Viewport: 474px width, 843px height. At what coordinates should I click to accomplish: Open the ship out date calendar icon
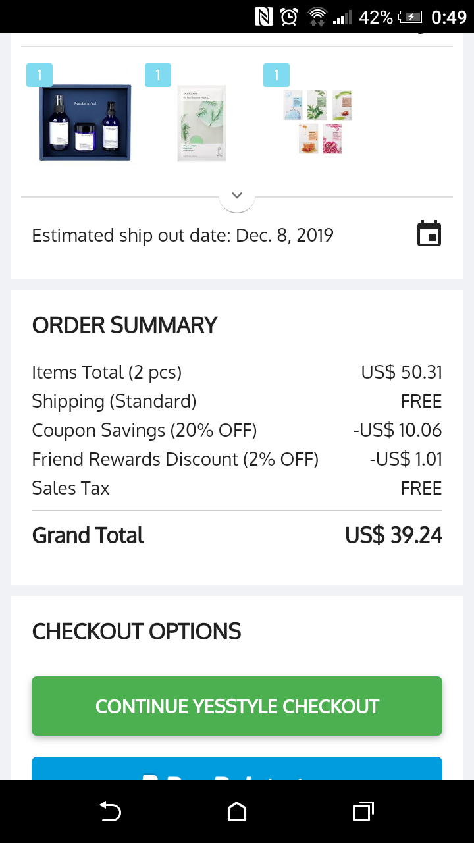(429, 234)
